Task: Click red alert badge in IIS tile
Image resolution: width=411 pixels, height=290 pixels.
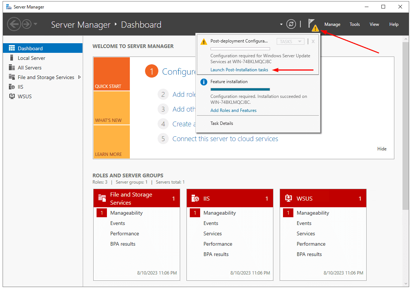Action: 195,213
